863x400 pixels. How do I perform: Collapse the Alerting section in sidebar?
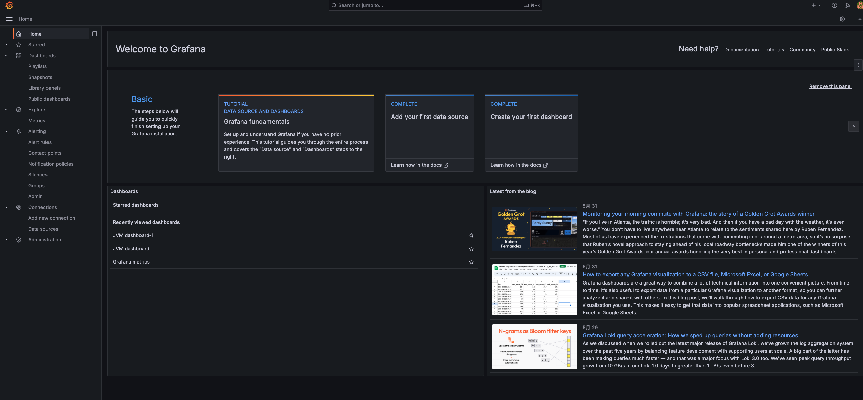pyautogui.click(x=6, y=131)
